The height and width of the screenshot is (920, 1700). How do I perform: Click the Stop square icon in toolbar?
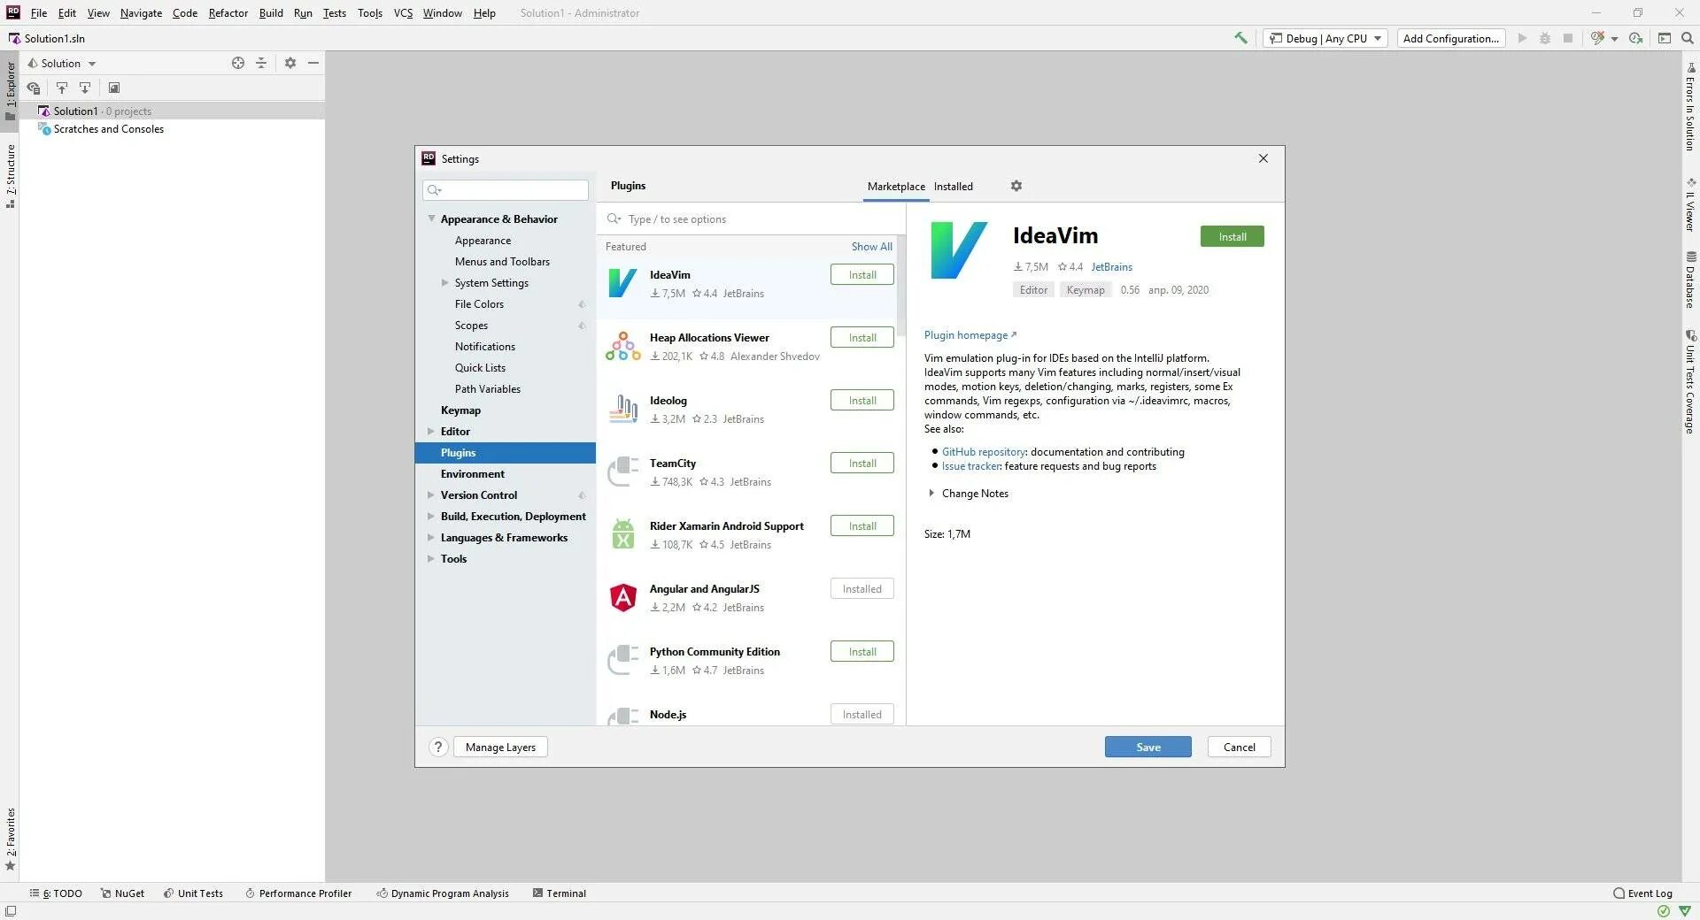(1568, 38)
